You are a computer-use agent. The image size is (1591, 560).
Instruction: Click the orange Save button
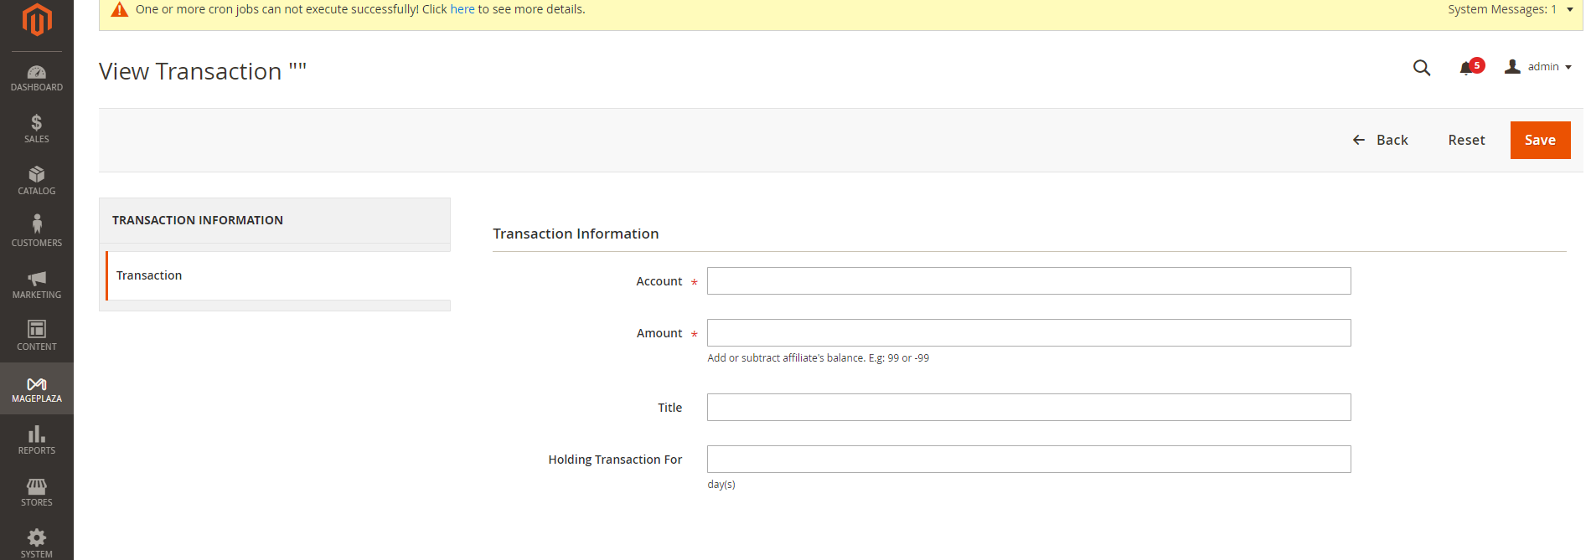[x=1539, y=140]
